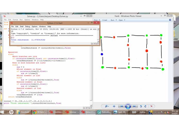Screen dimensions: 179x127
Task: Open the Photo Viewer zoom magnifier control
Action: (107, 106)
